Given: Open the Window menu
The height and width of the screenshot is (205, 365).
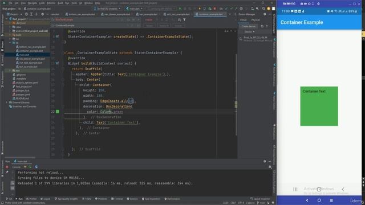Looking at the screenshot, I should click(x=88, y=3).
